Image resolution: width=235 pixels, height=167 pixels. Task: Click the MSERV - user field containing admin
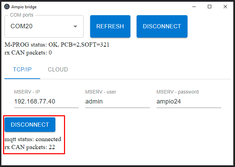tap(118, 101)
